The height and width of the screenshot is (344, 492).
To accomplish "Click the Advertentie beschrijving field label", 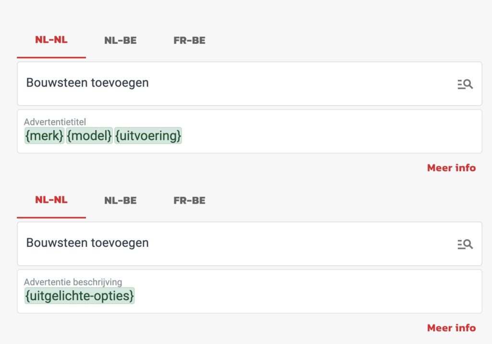I will pyautogui.click(x=73, y=282).
